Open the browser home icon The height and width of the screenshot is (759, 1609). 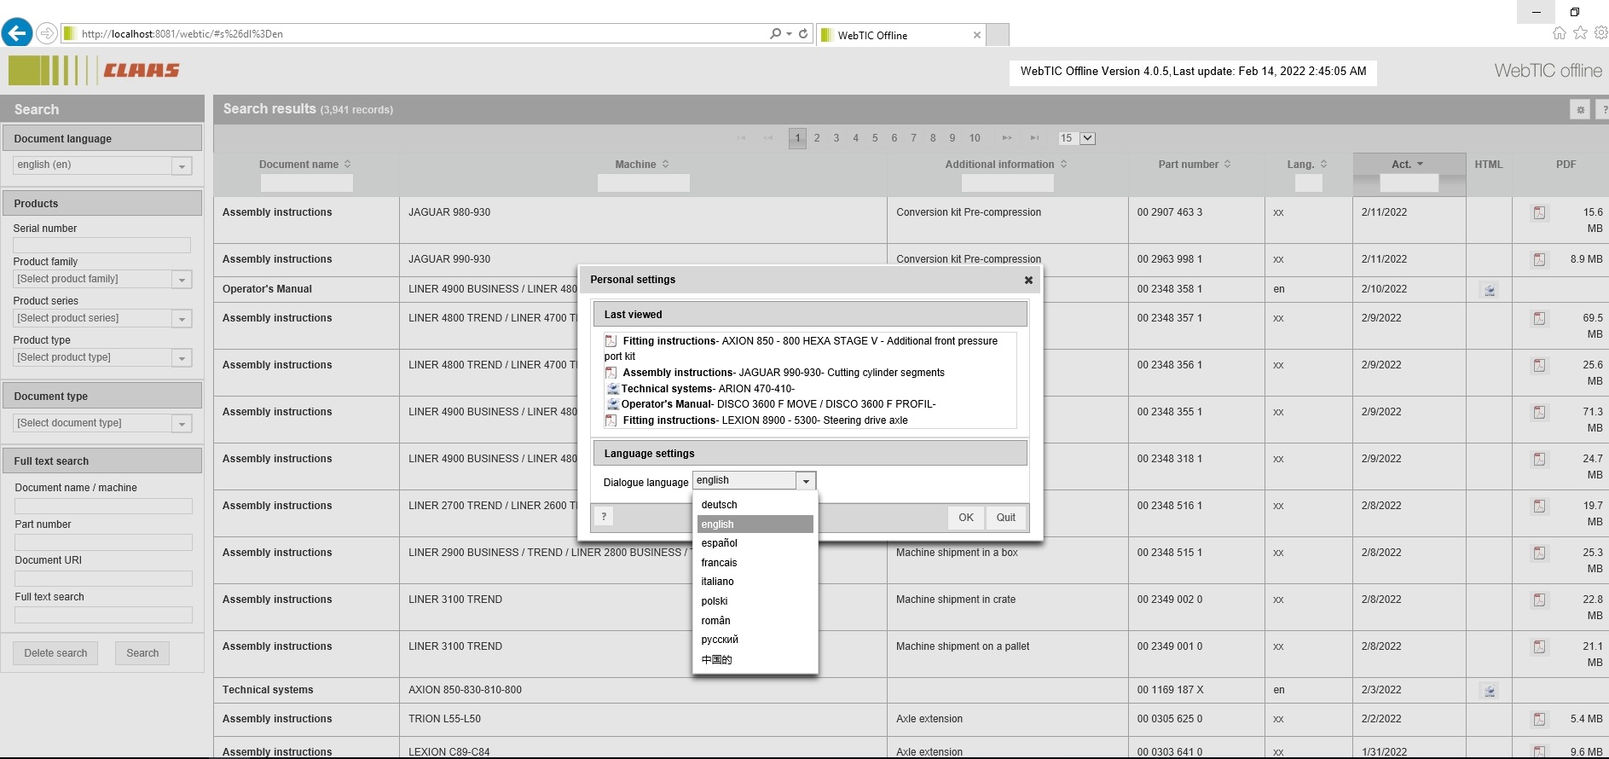coord(1559,32)
